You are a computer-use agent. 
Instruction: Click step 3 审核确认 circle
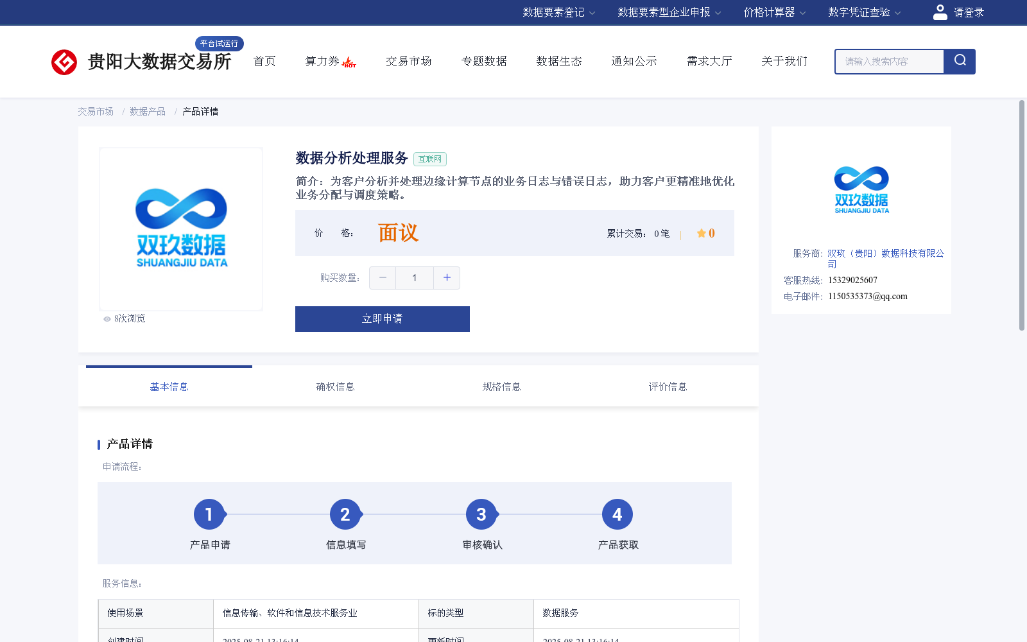(x=481, y=514)
